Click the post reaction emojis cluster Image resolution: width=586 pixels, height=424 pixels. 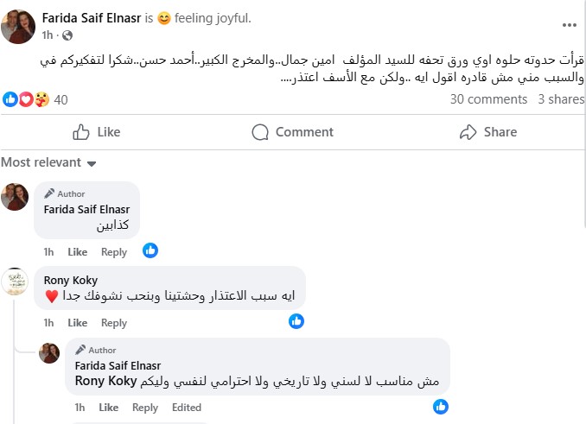25,99
